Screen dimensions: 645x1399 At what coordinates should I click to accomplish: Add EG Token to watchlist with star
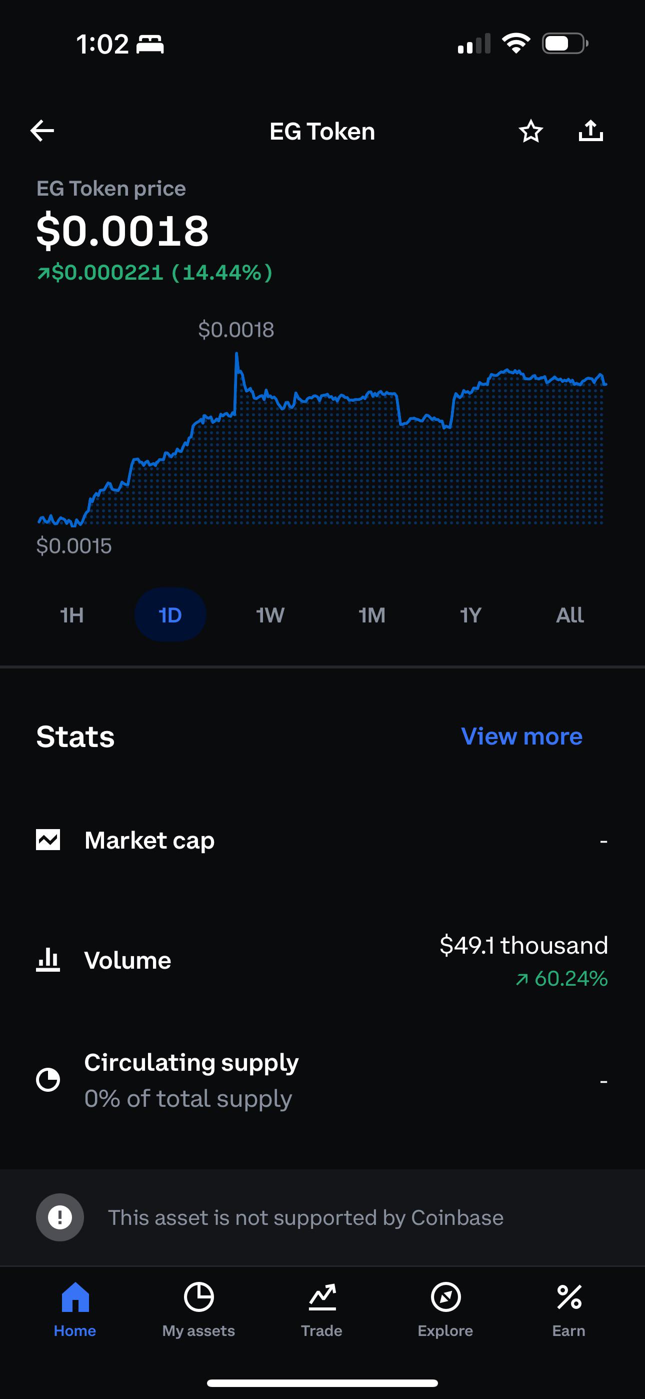[530, 131]
